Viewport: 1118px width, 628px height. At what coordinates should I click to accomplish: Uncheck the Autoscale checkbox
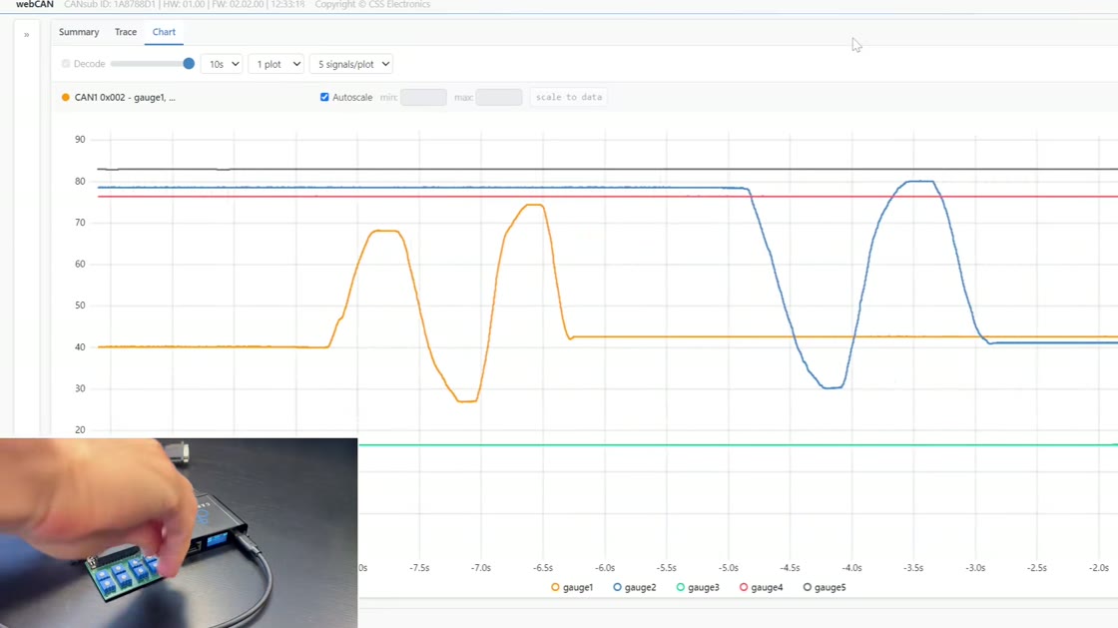(x=324, y=97)
